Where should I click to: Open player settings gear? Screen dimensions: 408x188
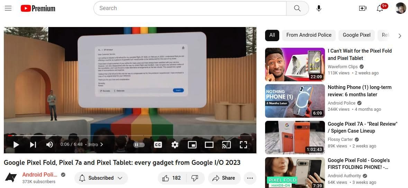tap(175, 144)
